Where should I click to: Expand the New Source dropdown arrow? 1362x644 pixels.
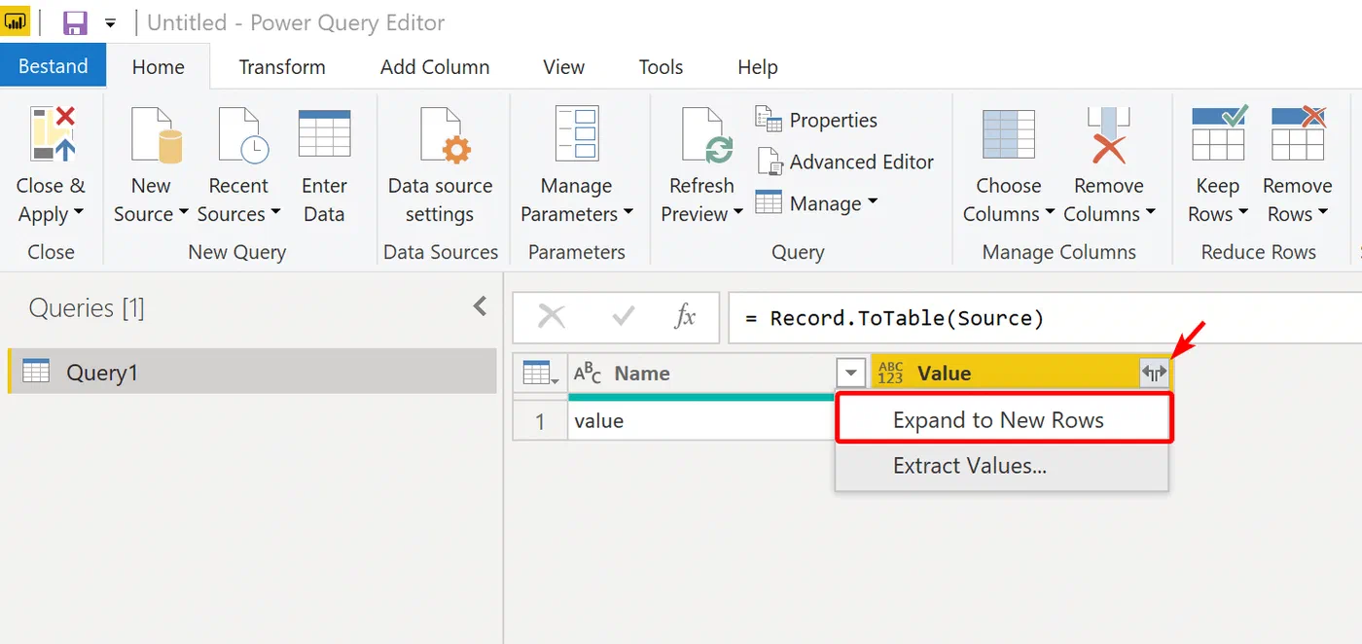tap(183, 214)
